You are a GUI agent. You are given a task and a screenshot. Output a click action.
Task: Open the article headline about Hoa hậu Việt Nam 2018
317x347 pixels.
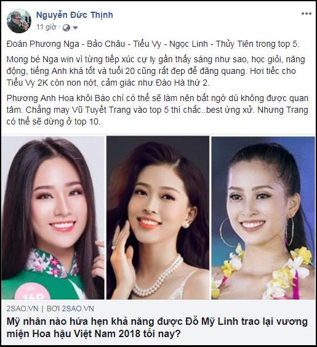coord(157,327)
